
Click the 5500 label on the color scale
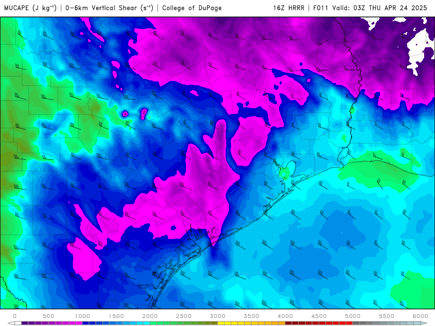(x=387, y=316)
